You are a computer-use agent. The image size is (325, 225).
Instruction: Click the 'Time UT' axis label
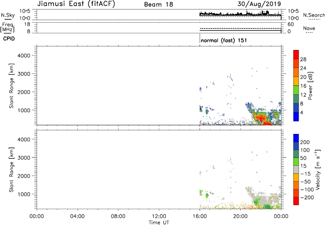(x=159, y=222)
